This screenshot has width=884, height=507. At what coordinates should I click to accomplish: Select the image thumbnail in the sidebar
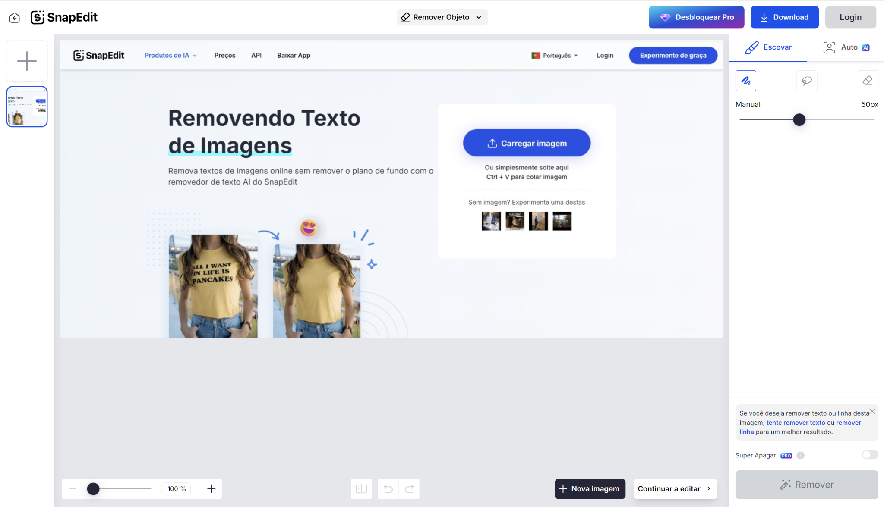[26, 106]
